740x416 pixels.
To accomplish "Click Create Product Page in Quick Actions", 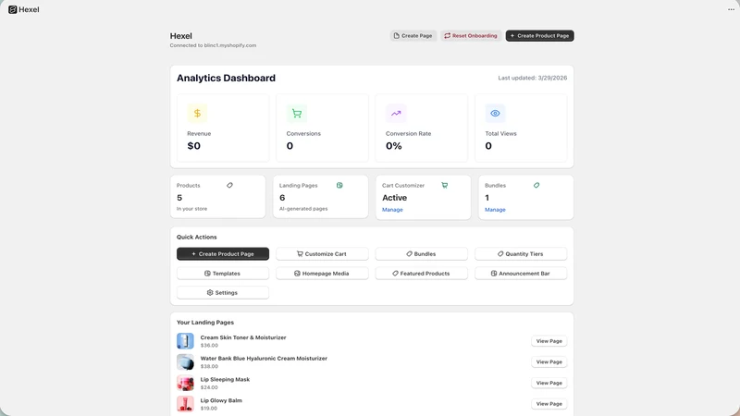I will click(223, 253).
